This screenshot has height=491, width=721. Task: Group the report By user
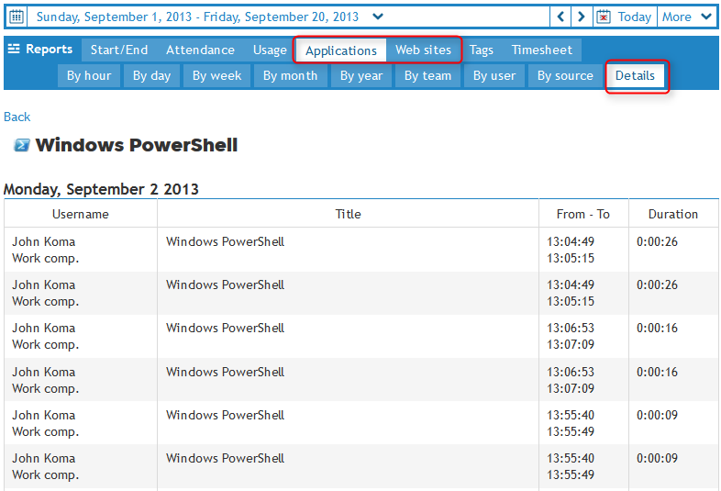[x=494, y=75]
